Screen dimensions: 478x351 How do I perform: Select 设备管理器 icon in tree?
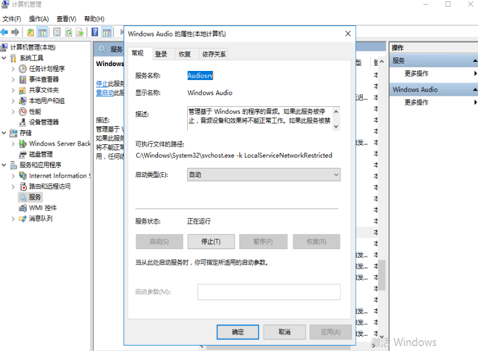[22, 122]
